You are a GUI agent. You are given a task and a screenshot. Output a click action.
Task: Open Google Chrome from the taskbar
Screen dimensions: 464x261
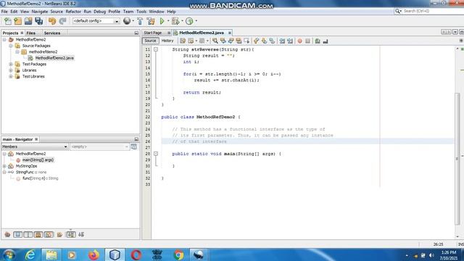tap(178, 254)
